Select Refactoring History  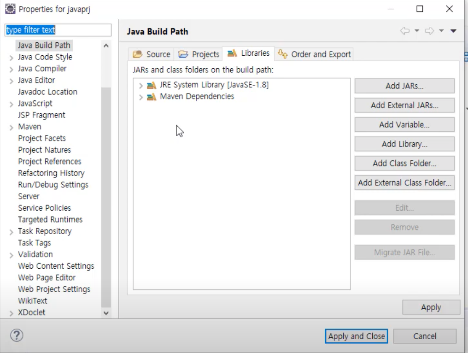tap(51, 173)
